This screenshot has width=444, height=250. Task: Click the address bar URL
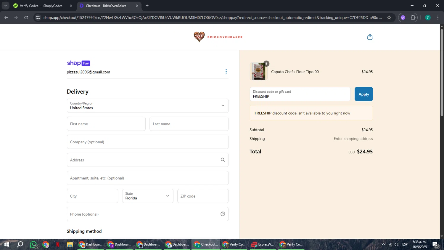tap(213, 17)
